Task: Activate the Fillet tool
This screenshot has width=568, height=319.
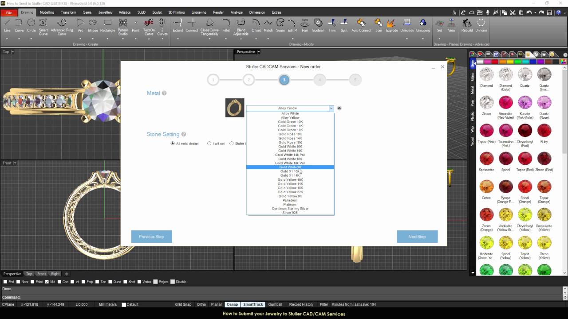Action: pos(226,26)
